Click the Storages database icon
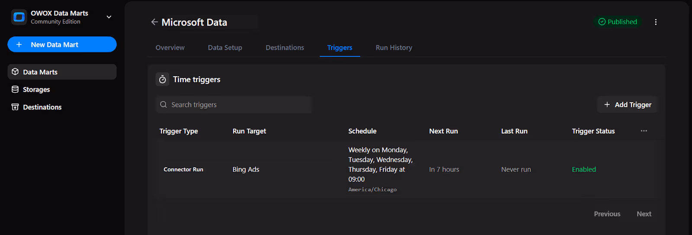 (x=15, y=89)
